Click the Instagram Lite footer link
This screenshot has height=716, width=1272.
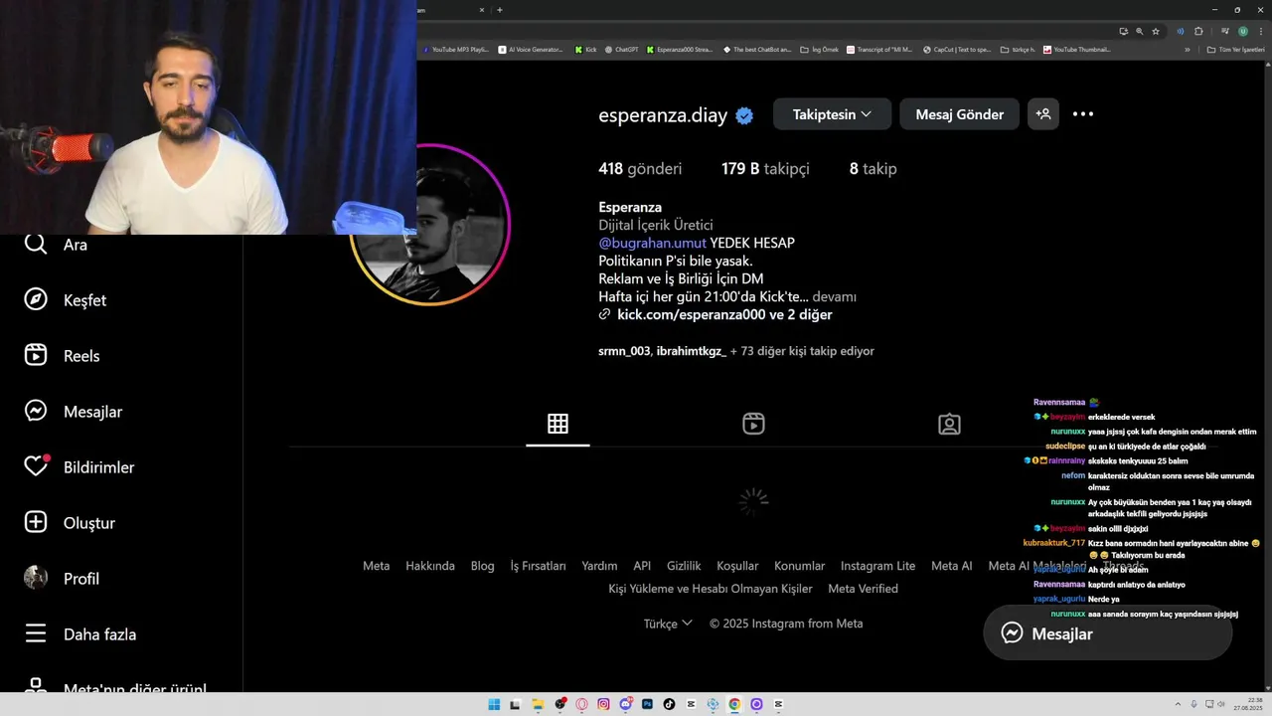click(877, 566)
